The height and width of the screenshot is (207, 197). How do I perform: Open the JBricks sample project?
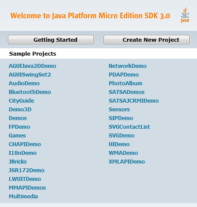point(18,162)
